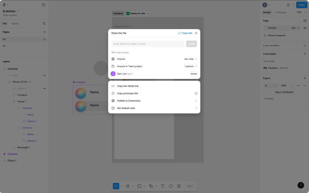Open prototype link settings gear icon
This screenshot has width=309, height=193.
pos(196,94)
